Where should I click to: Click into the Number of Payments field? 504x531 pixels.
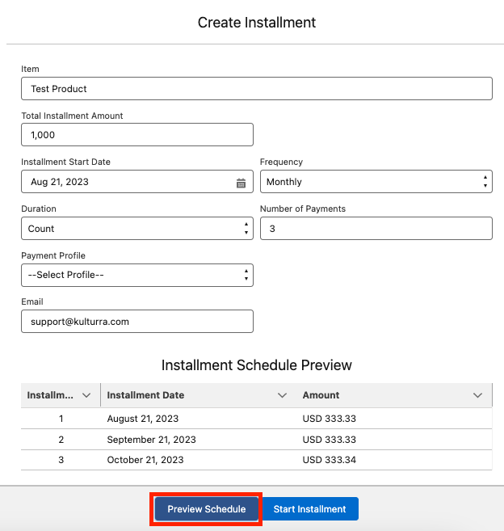[x=376, y=229]
